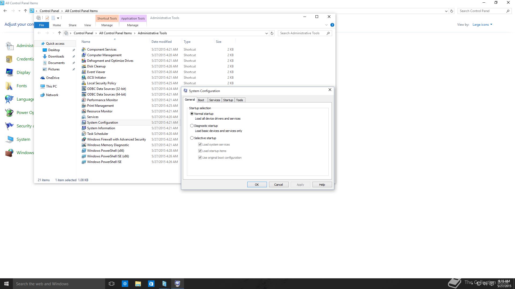Click Cancel in System Configuration

pos(278,185)
